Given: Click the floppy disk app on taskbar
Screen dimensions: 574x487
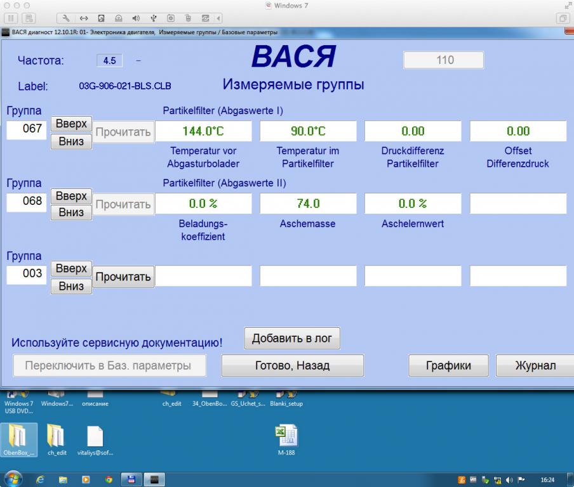Looking at the screenshot, I should coord(131,479).
